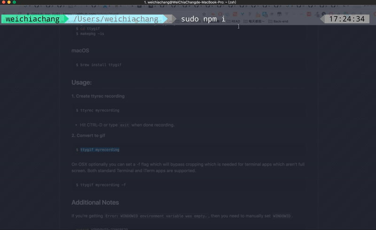Maximize the terminal with the green button

pyautogui.click(x=15, y=2)
